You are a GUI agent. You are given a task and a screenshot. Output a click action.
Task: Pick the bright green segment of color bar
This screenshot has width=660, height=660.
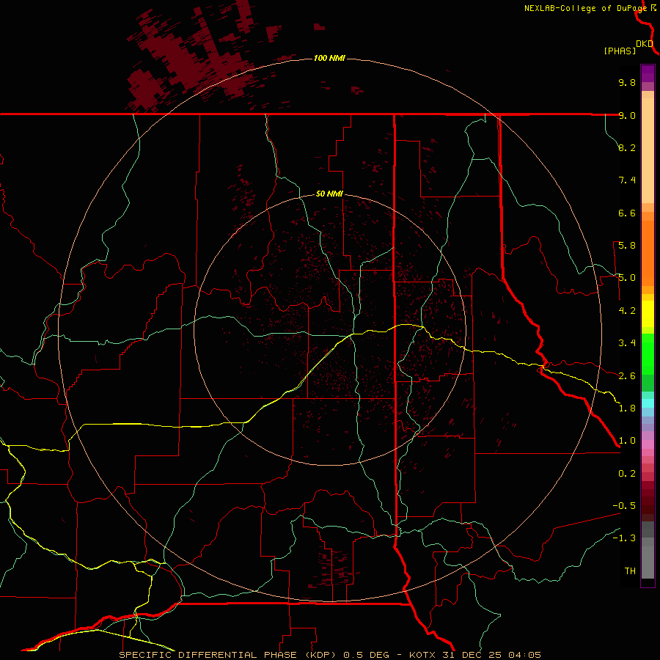point(648,354)
